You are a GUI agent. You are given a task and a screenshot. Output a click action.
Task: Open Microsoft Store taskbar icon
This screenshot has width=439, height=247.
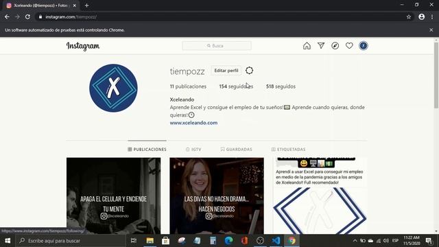pyautogui.click(x=166, y=241)
